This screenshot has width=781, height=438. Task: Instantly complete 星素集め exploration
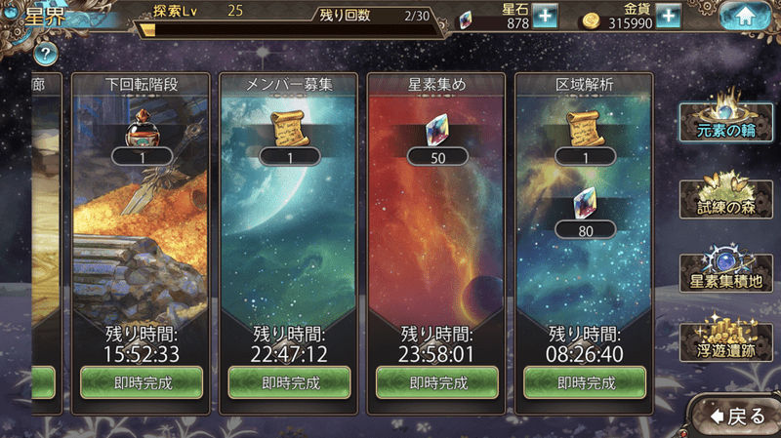pyautogui.click(x=437, y=382)
